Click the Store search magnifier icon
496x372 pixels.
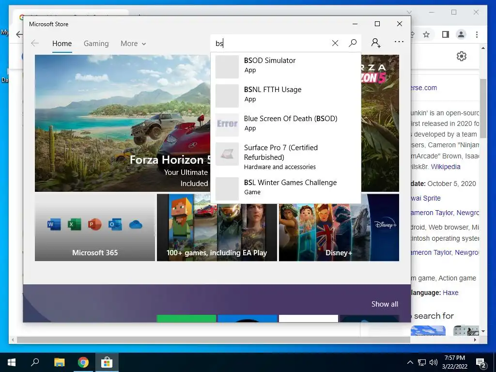(x=353, y=43)
